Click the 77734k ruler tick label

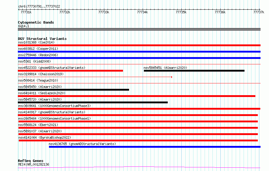[x=142, y=12]
